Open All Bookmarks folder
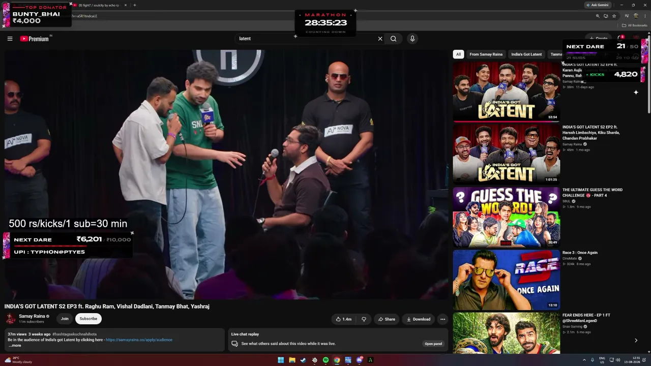This screenshot has height=366, width=651. pyautogui.click(x=635, y=25)
